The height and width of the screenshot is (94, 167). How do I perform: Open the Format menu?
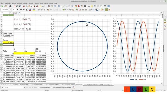(25, 3)
